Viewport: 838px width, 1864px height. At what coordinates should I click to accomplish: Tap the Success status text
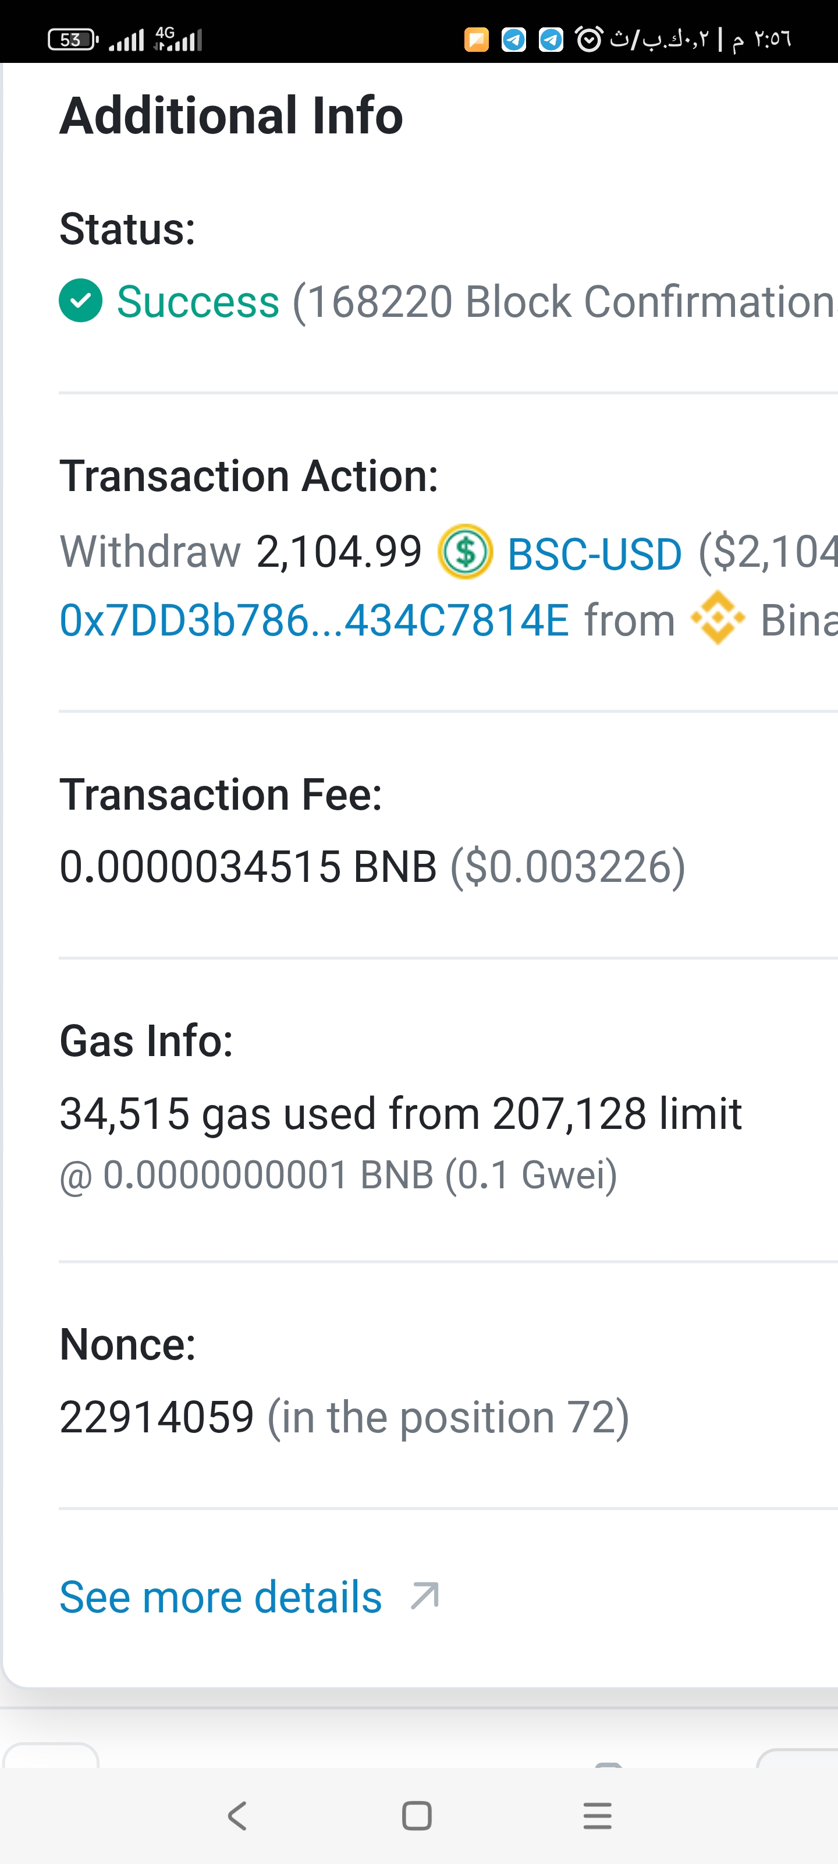pos(198,301)
